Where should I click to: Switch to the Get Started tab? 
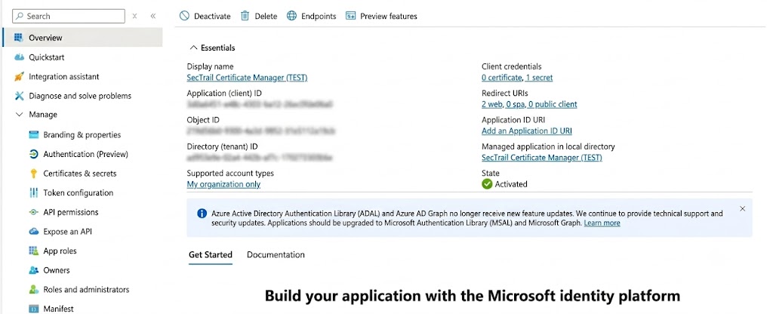coord(211,255)
